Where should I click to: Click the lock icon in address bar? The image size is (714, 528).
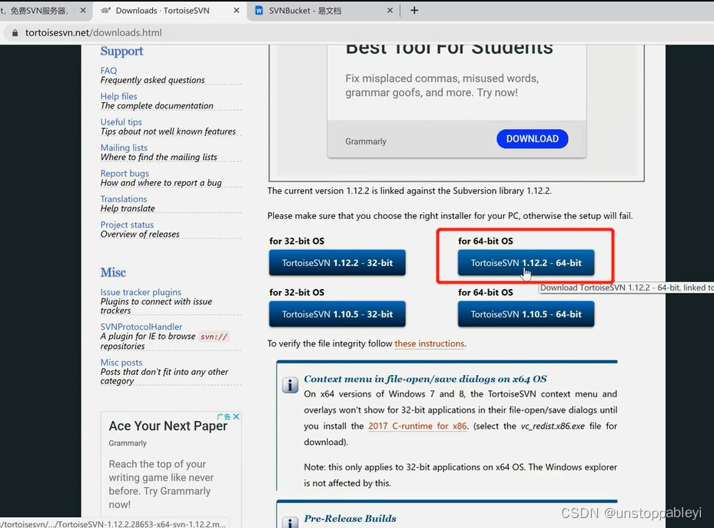coord(15,33)
